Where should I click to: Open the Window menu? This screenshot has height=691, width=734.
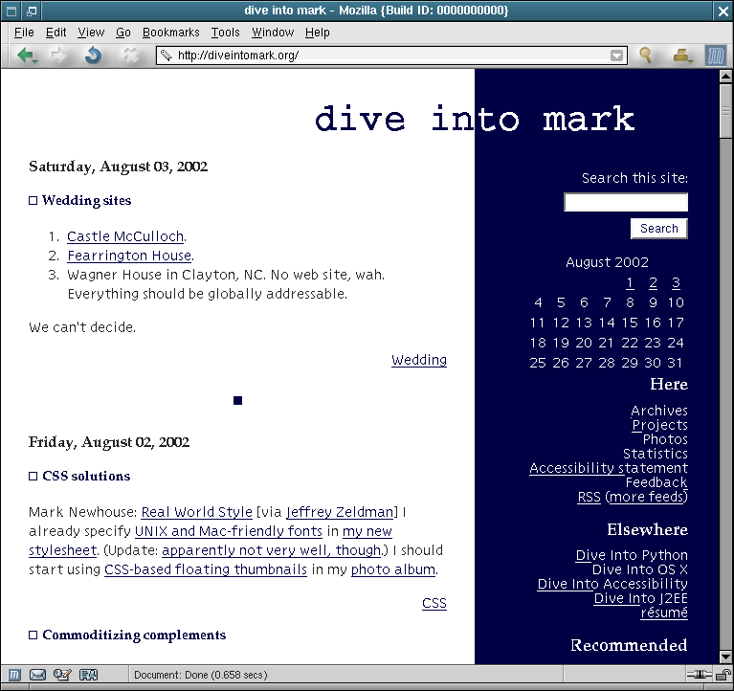[x=273, y=33]
